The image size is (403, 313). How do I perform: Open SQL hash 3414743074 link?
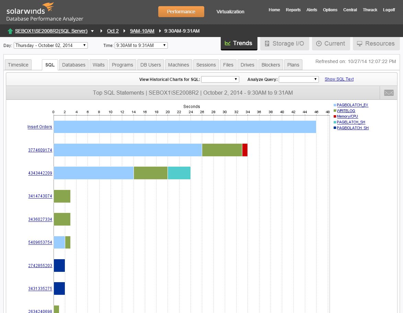(40, 196)
